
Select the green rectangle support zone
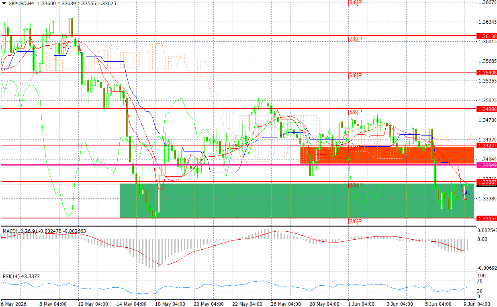point(297,201)
